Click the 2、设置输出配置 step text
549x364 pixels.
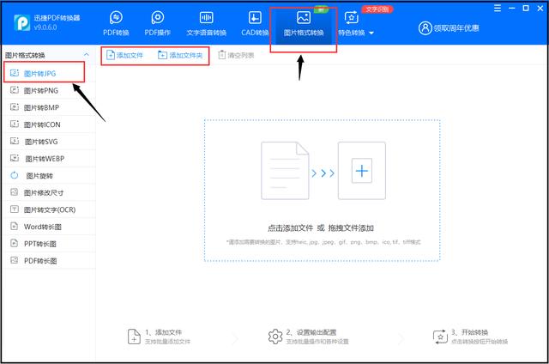pyautogui.click(x=311, y=331)
